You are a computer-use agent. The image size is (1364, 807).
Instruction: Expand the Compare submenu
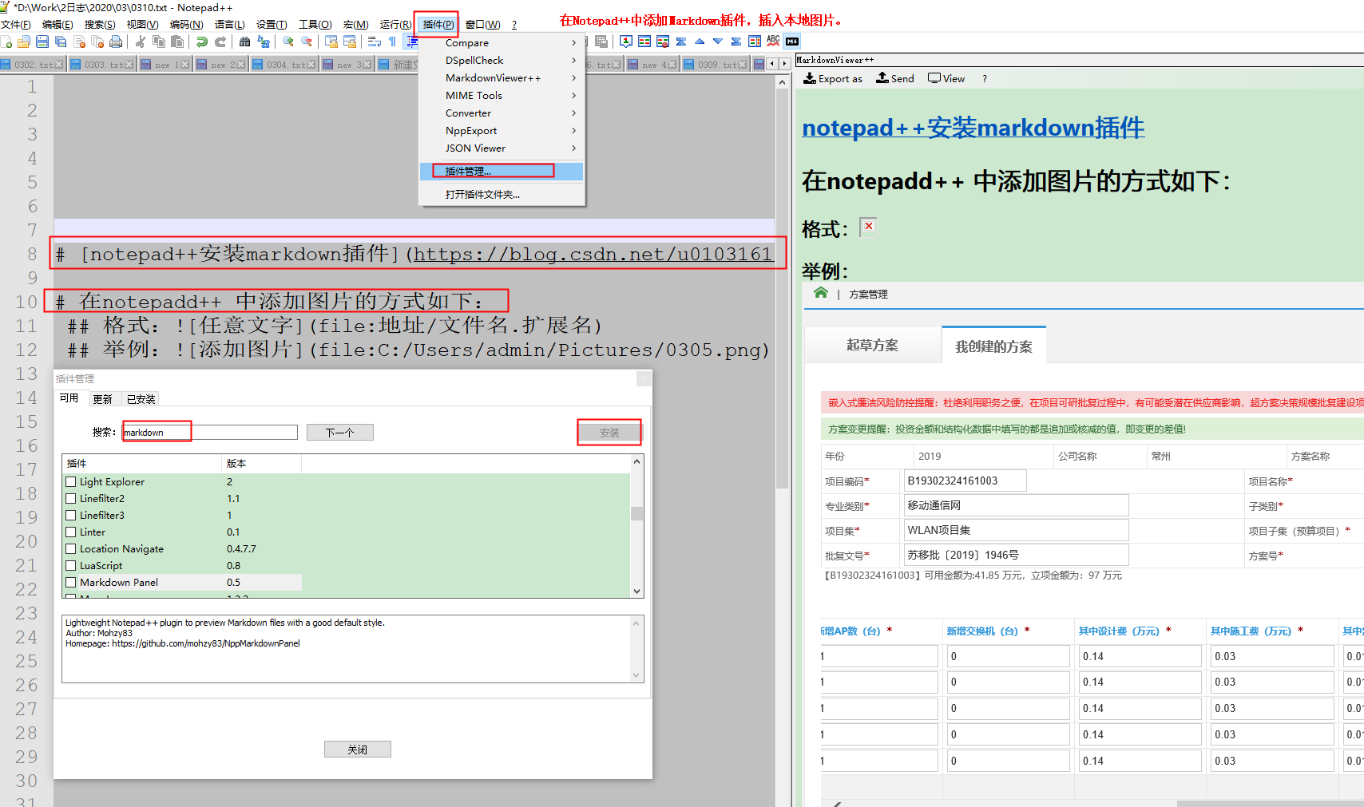pyautogui.click(x=467, y=42)
